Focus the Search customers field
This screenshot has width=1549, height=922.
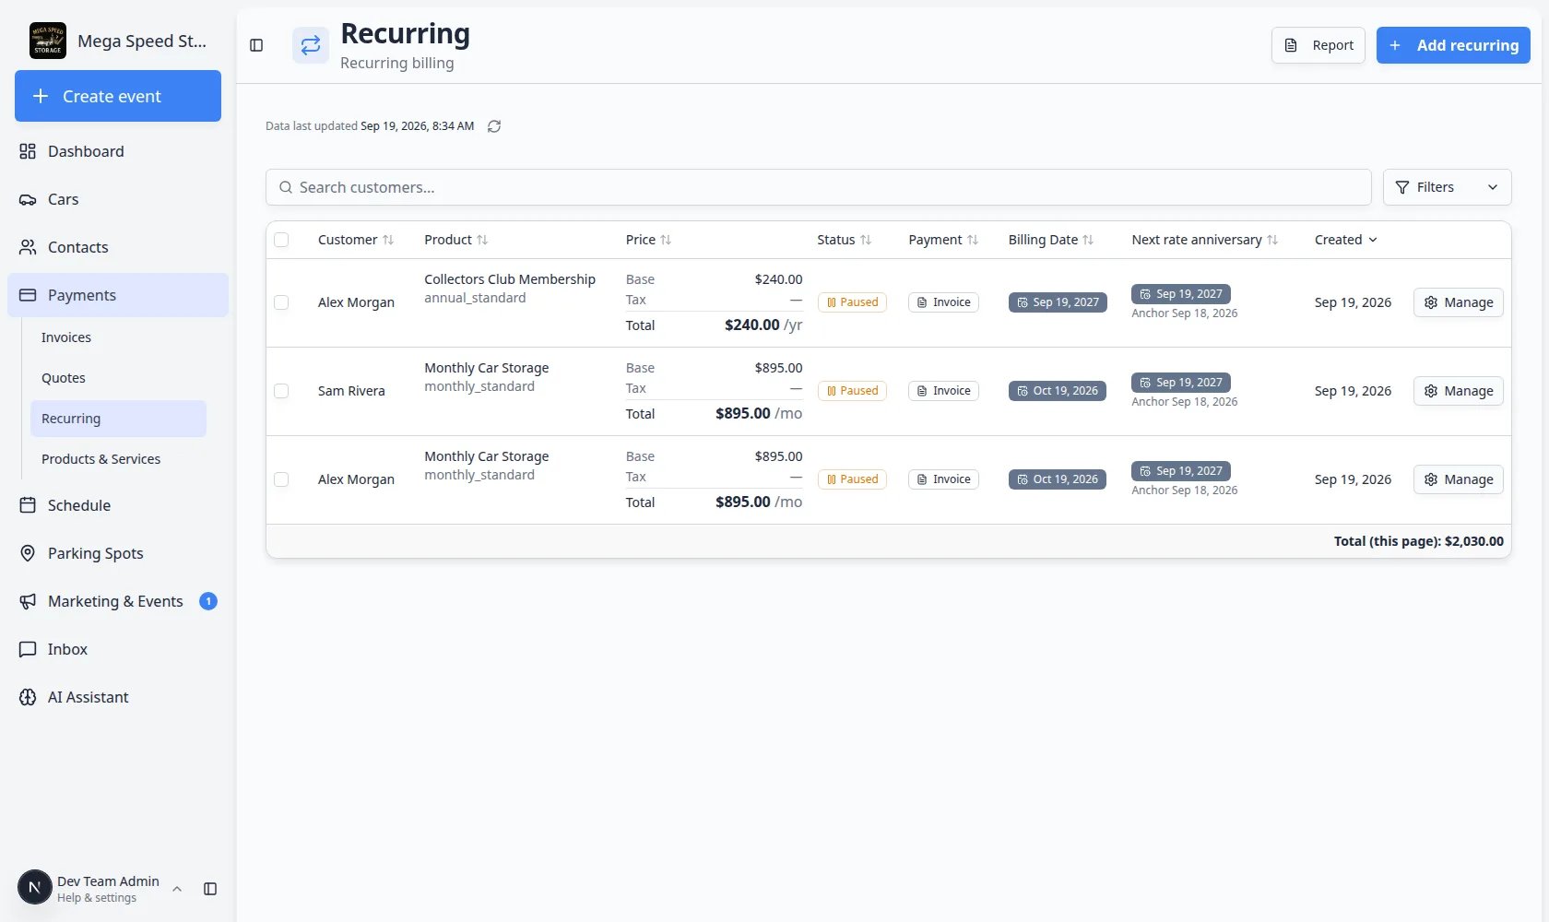tap(819, 187)
